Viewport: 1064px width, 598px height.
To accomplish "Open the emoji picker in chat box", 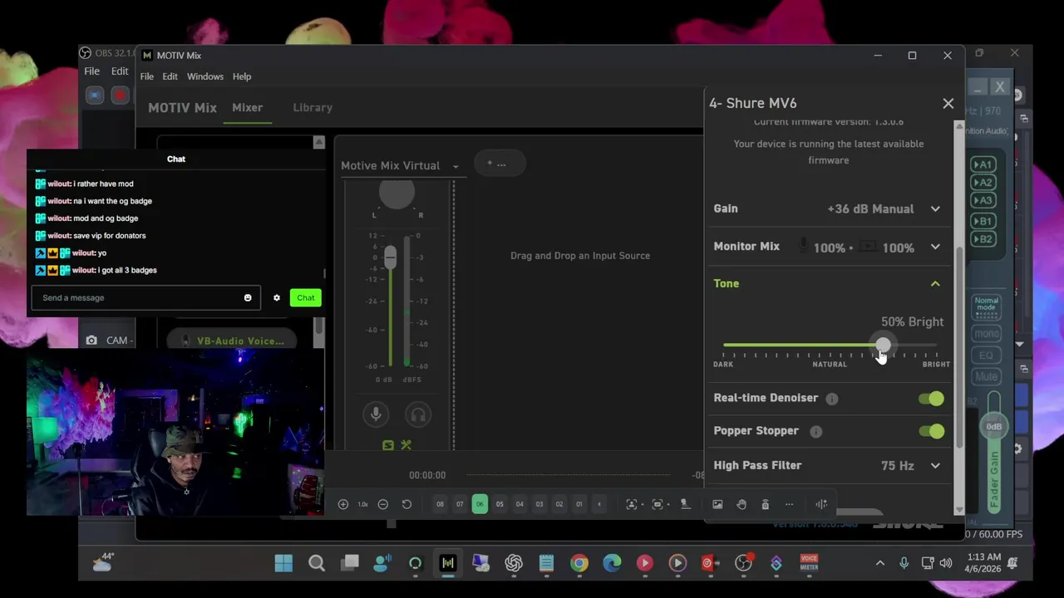I will tap(248, 298).
